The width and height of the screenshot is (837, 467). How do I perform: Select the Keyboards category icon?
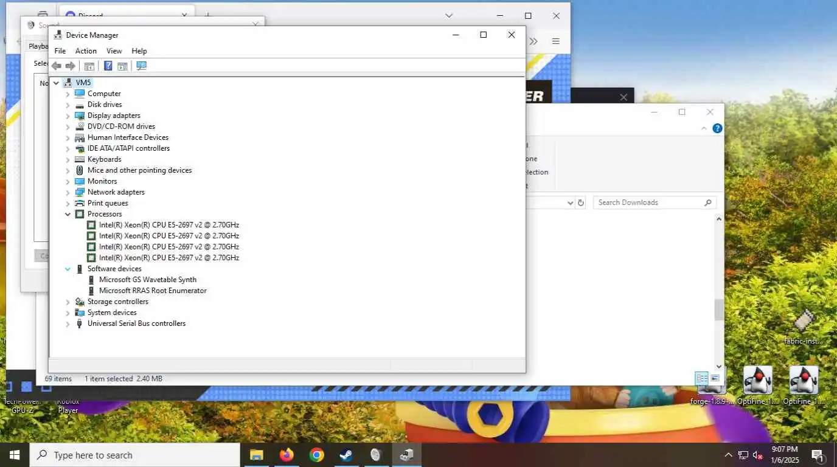click(80, 159)
